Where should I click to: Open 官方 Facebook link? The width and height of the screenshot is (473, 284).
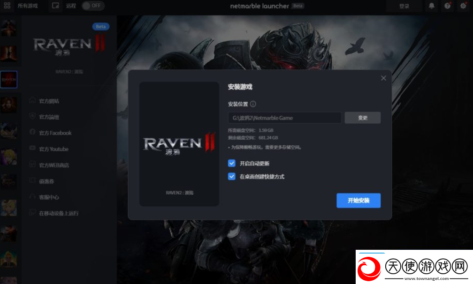[55, 133]
